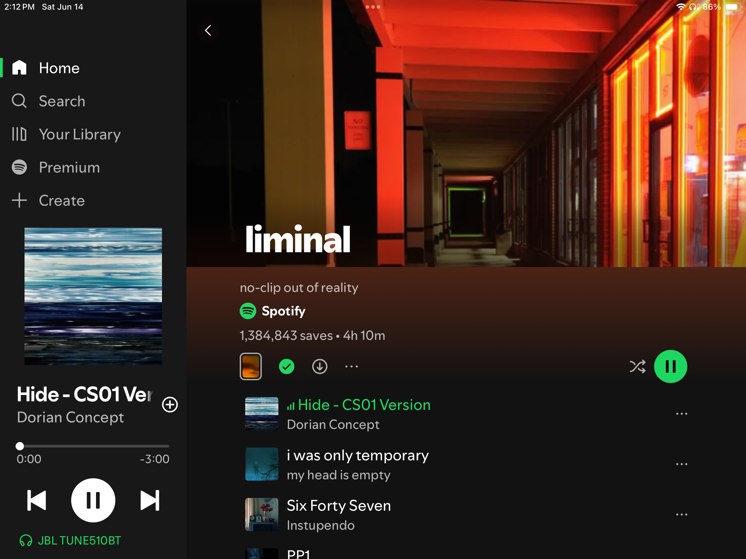Skip to the next track
The width and height of the screenshot is (746, 559).
(x=150, y=500)
